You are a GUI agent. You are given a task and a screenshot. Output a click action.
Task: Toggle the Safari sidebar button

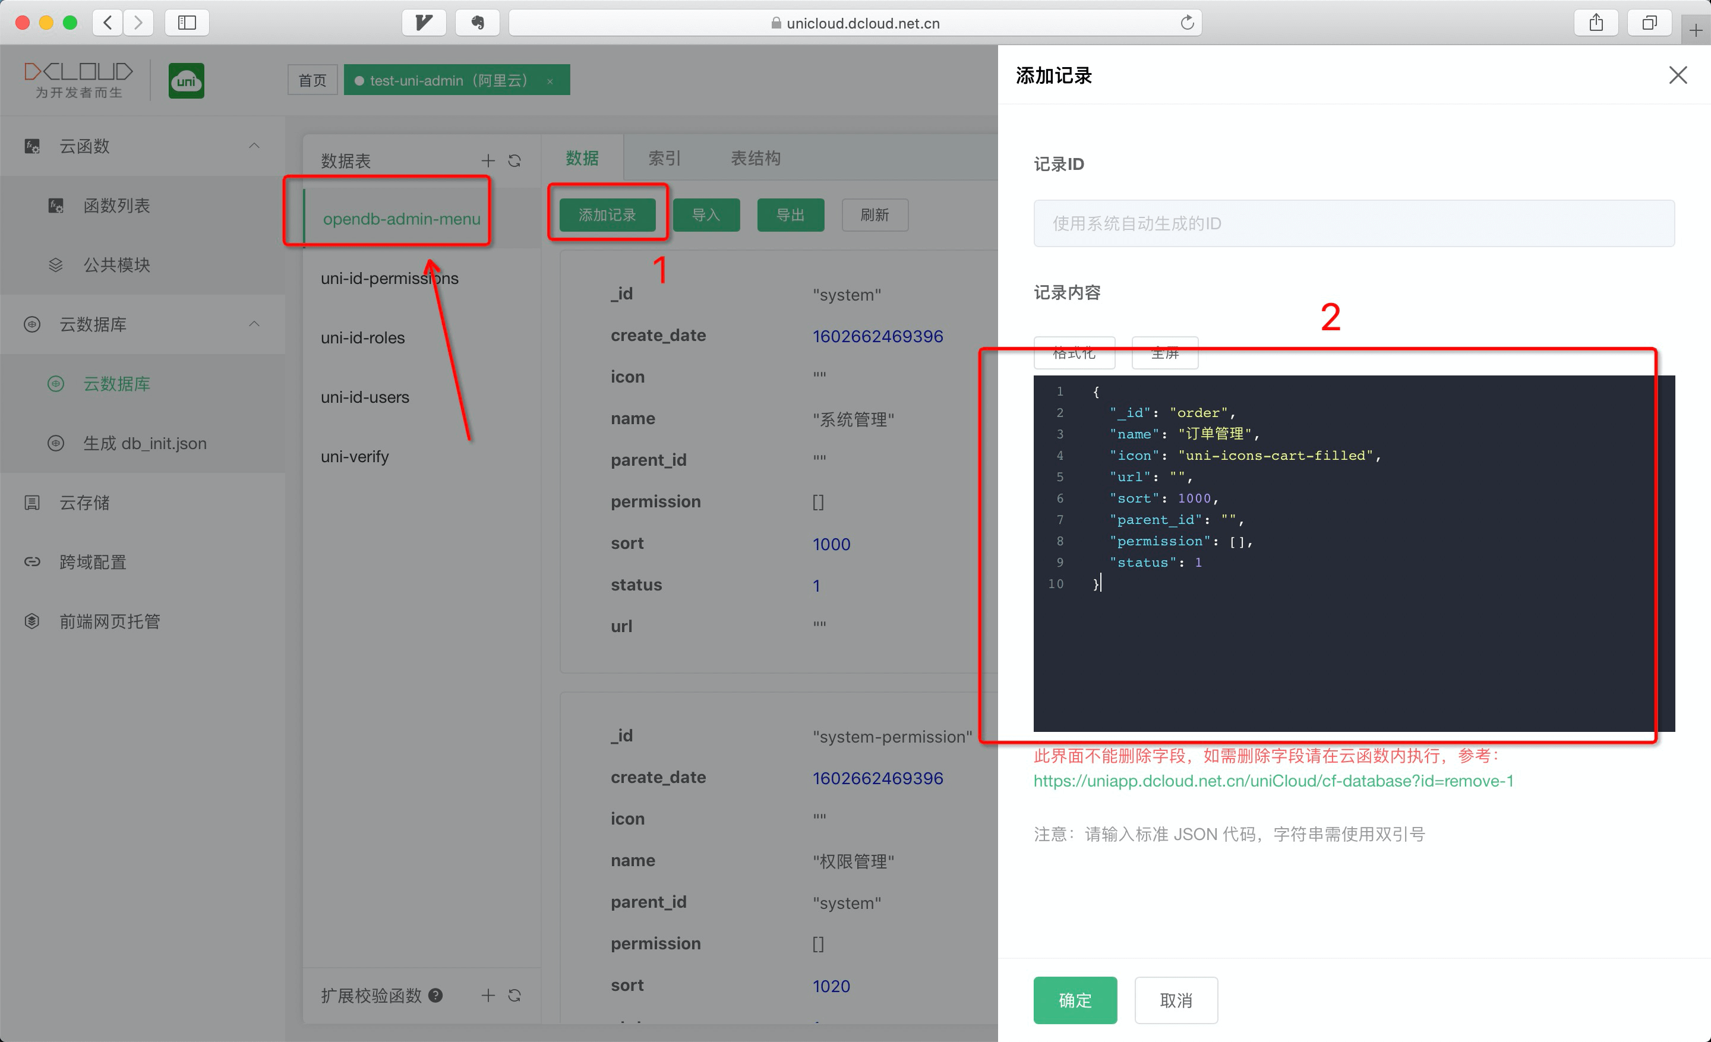pyautogui.click(x=187, y=23)
